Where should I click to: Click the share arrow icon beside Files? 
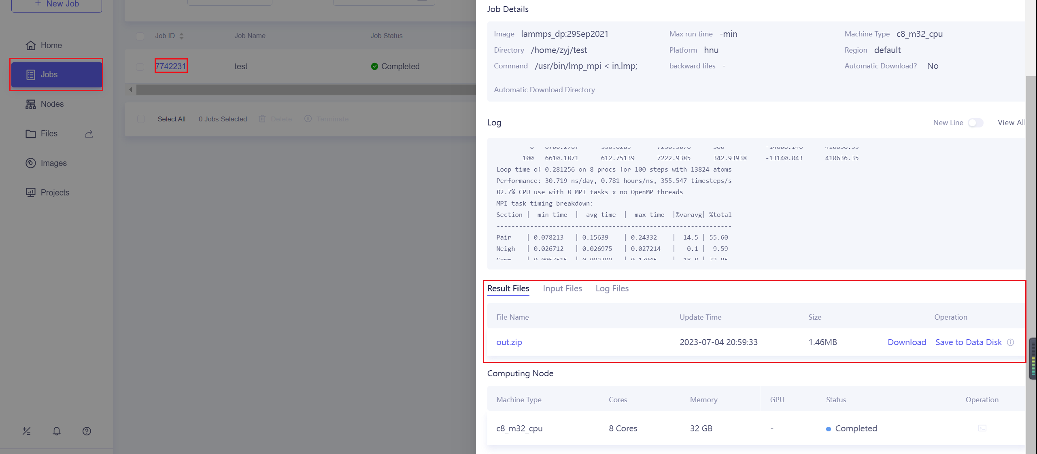coord(89,134)
